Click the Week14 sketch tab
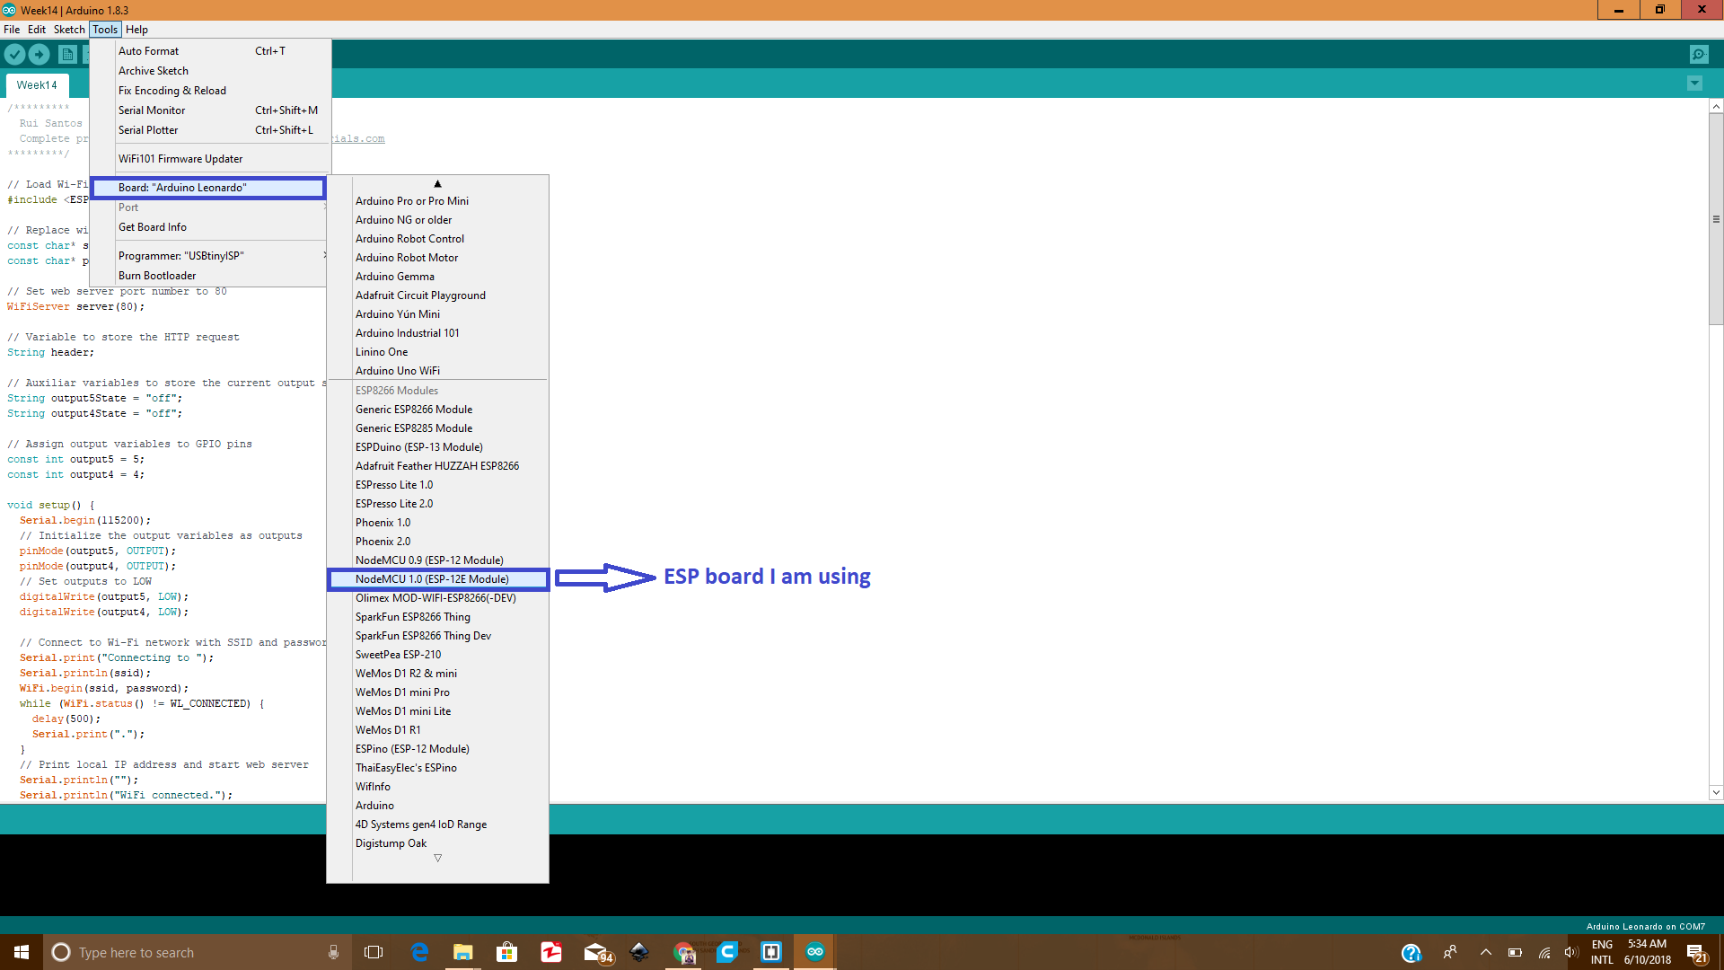 click(37, 85)
